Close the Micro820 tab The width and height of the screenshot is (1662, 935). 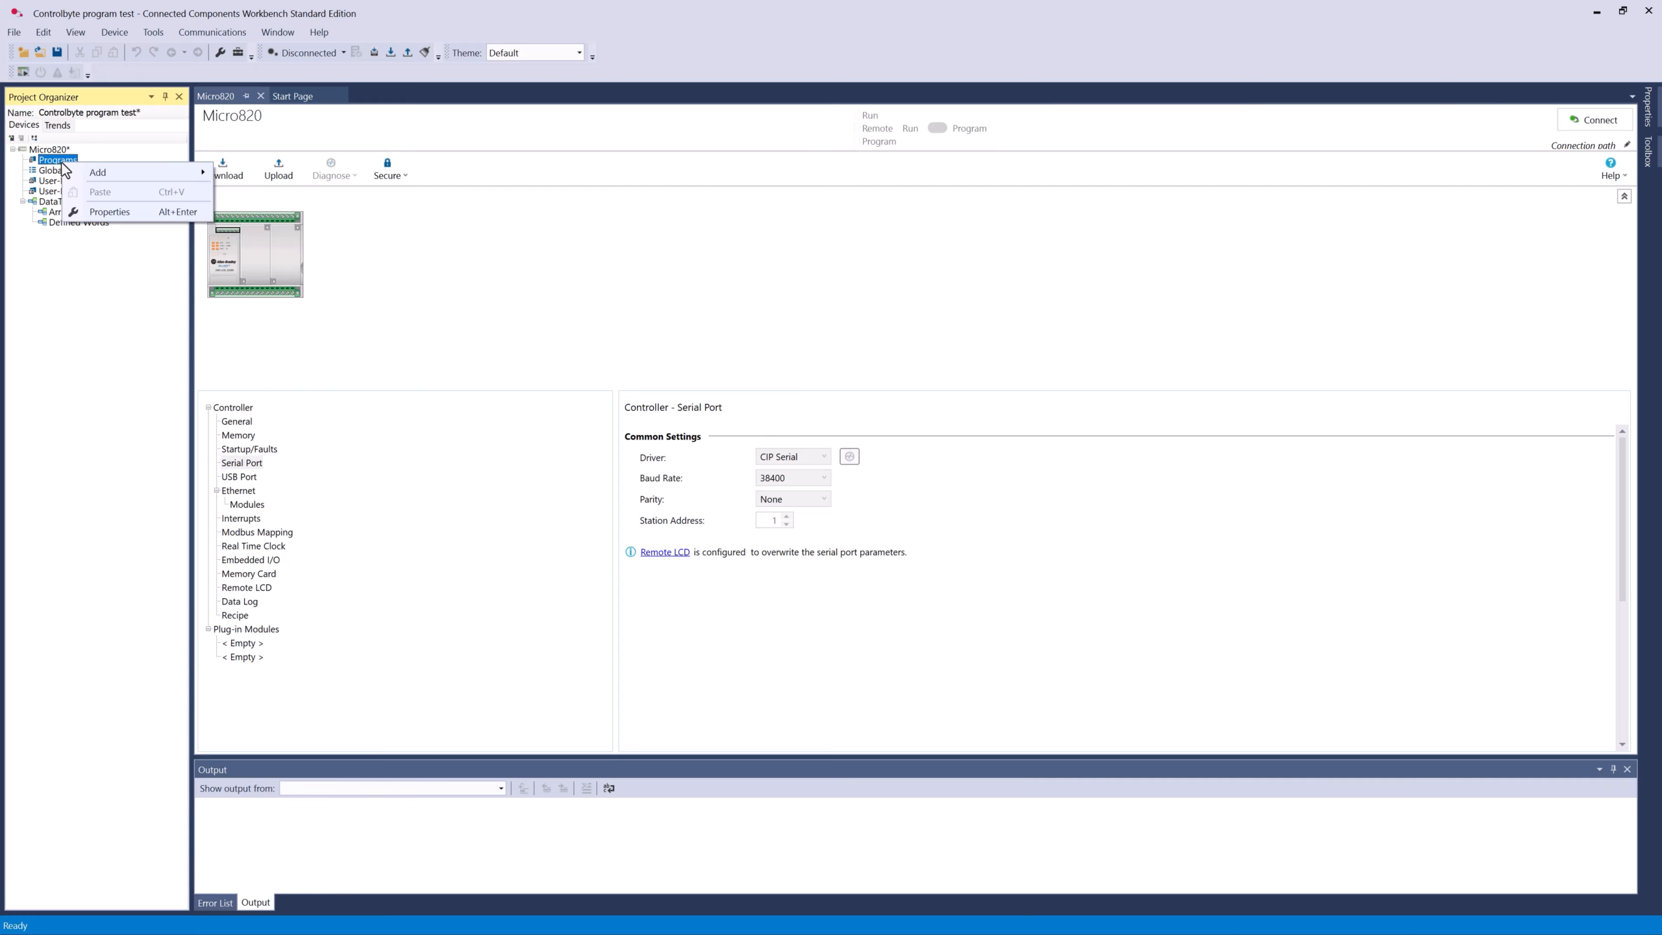261,96
